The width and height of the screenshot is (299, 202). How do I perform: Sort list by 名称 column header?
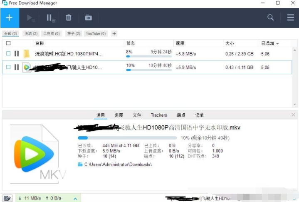point(40,43)
